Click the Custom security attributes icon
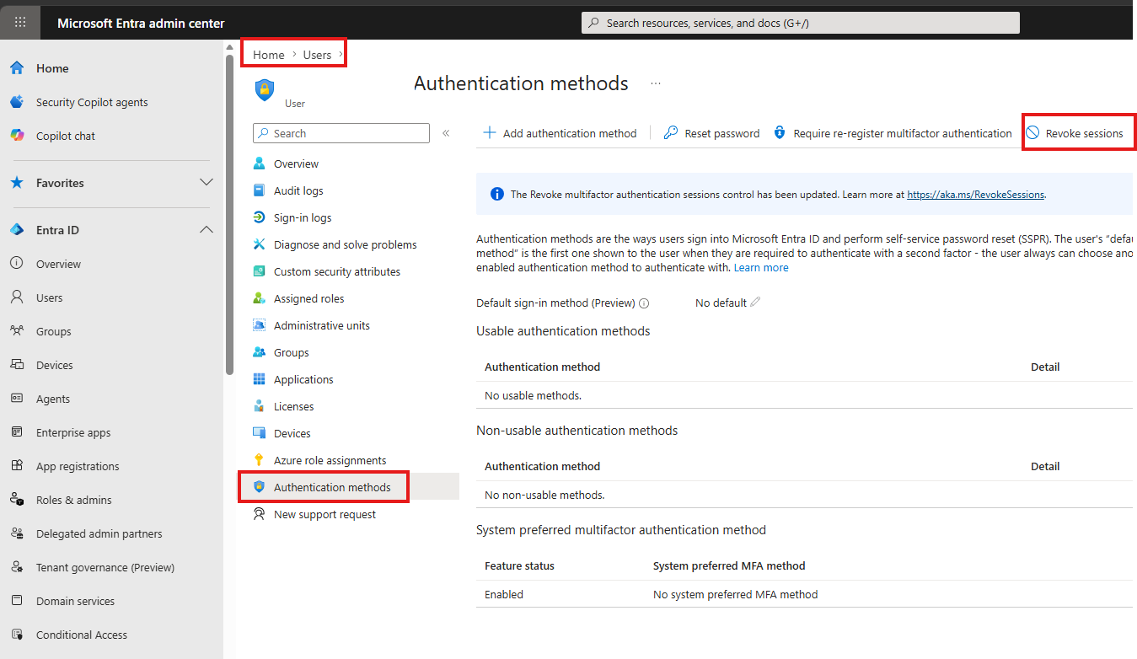The height and width of the screenshot is (659, 1137). 260,271
